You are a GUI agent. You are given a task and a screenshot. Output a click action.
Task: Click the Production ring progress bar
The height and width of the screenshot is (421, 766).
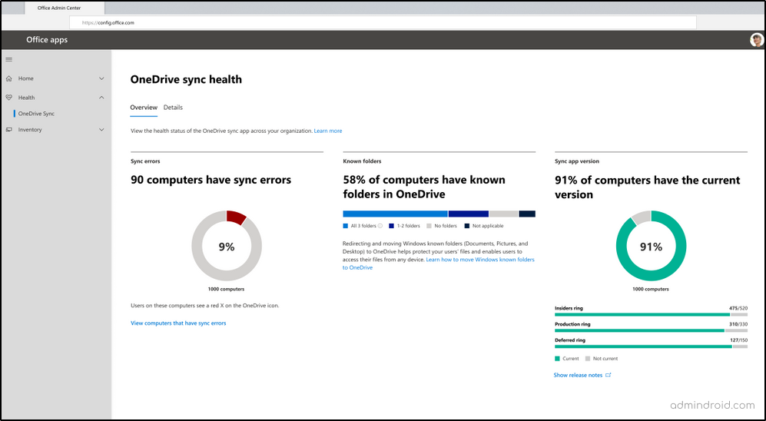click(651, 330)
